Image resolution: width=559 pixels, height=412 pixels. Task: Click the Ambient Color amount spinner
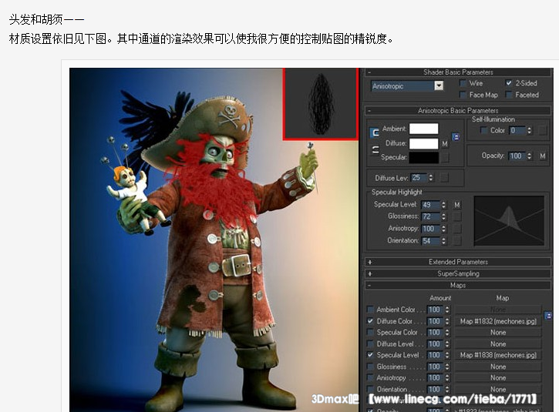(447, 310)
